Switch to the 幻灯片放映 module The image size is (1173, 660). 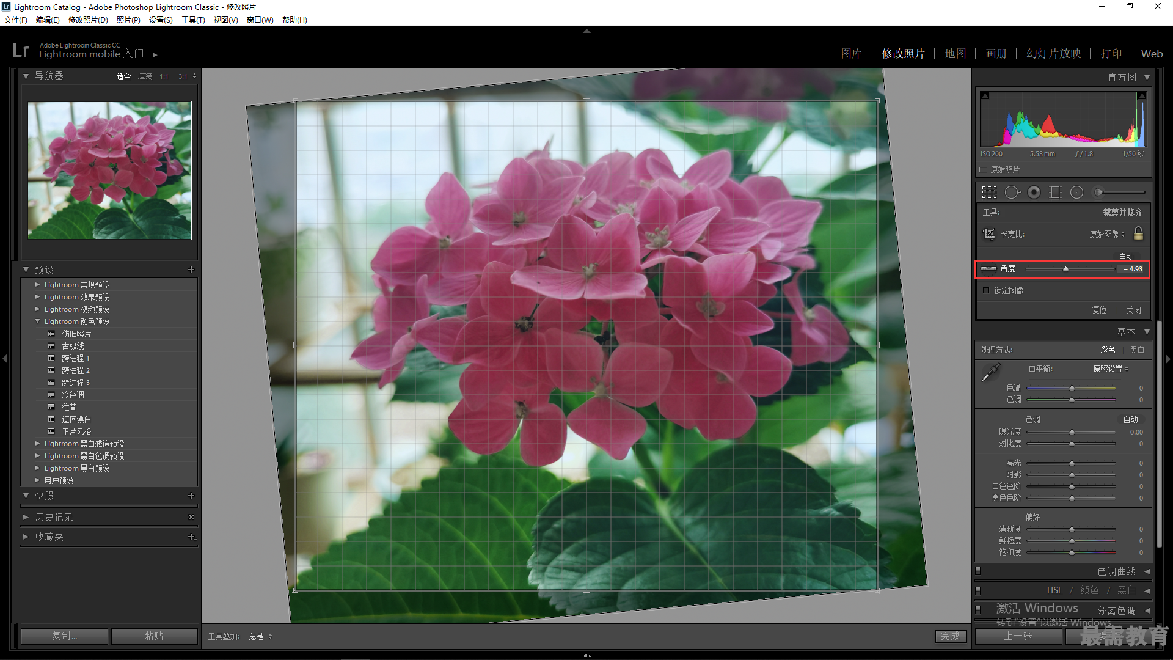click(1054, 54)
